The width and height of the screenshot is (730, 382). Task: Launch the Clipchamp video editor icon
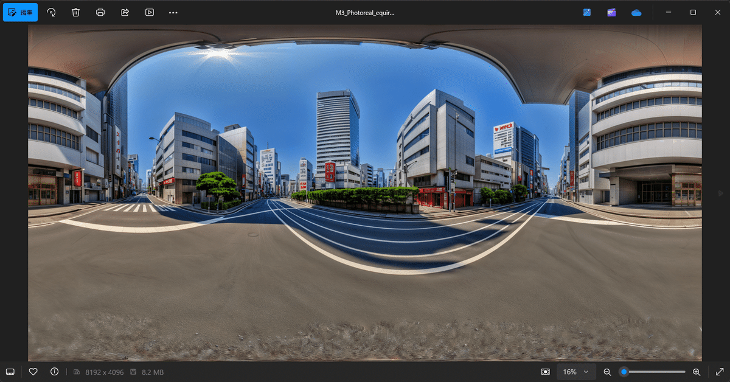tap(611, 12)
